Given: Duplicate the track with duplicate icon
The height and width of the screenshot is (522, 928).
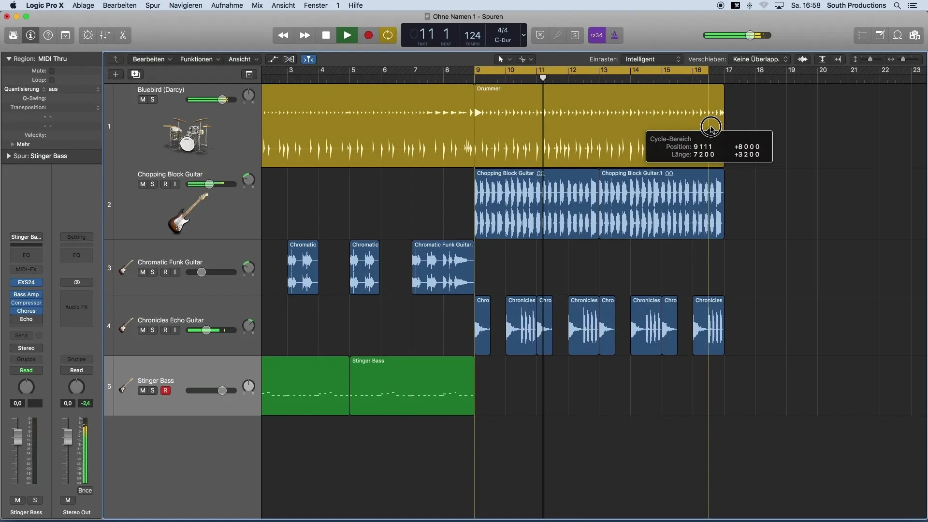Looking at the screenshot, I should point(135,74).
